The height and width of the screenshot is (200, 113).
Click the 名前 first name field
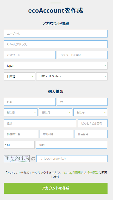30,102
